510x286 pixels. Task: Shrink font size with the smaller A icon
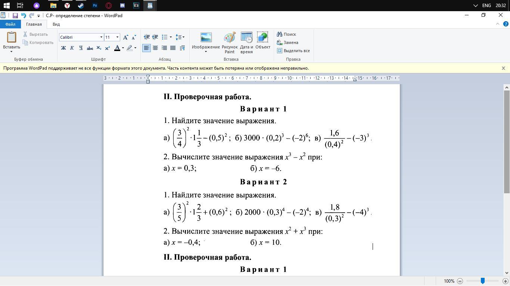(x=134, y=37)
